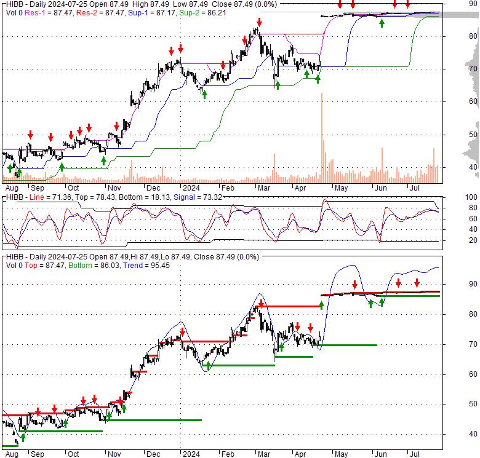Click the 'High 87.49' value in top header
The image size is (480, 458).
151,4
